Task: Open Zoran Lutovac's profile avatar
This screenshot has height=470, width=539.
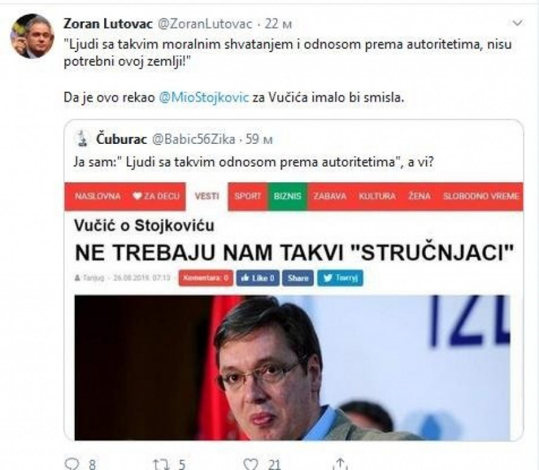Action: 32,36
